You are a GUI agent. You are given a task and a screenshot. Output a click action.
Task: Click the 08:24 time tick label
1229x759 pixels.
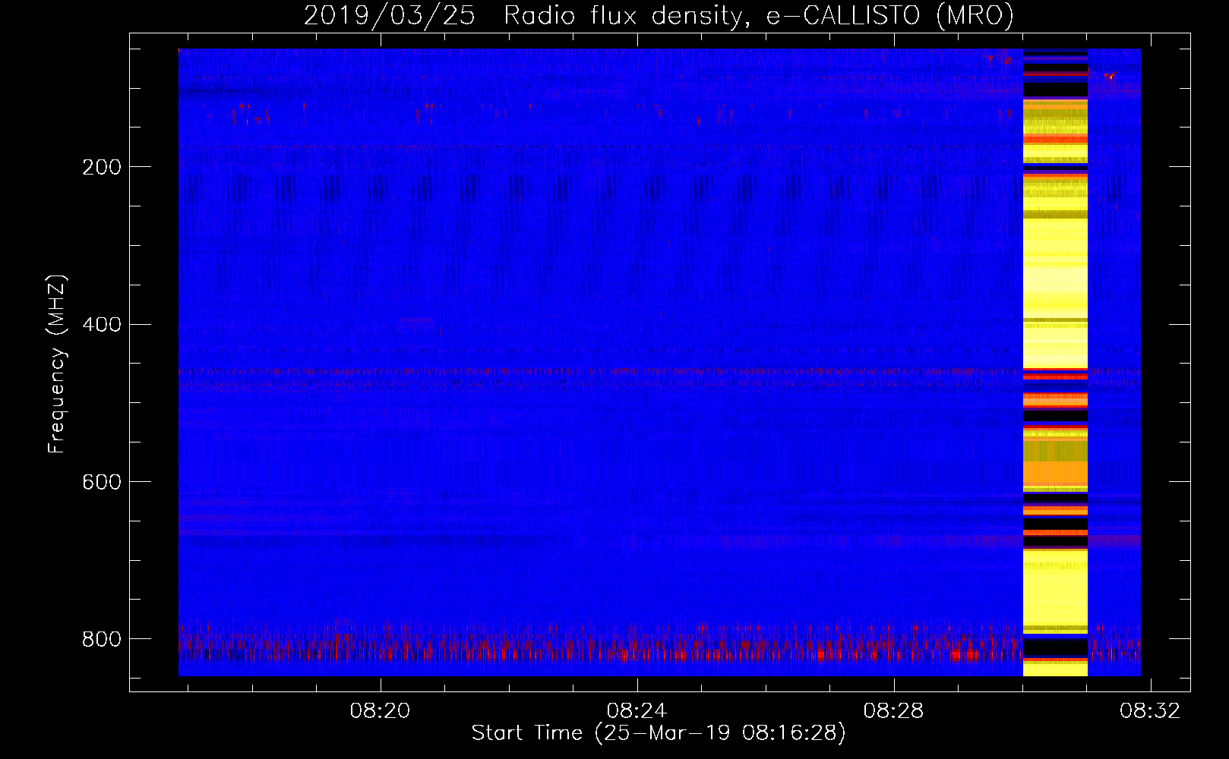[637, 711]
